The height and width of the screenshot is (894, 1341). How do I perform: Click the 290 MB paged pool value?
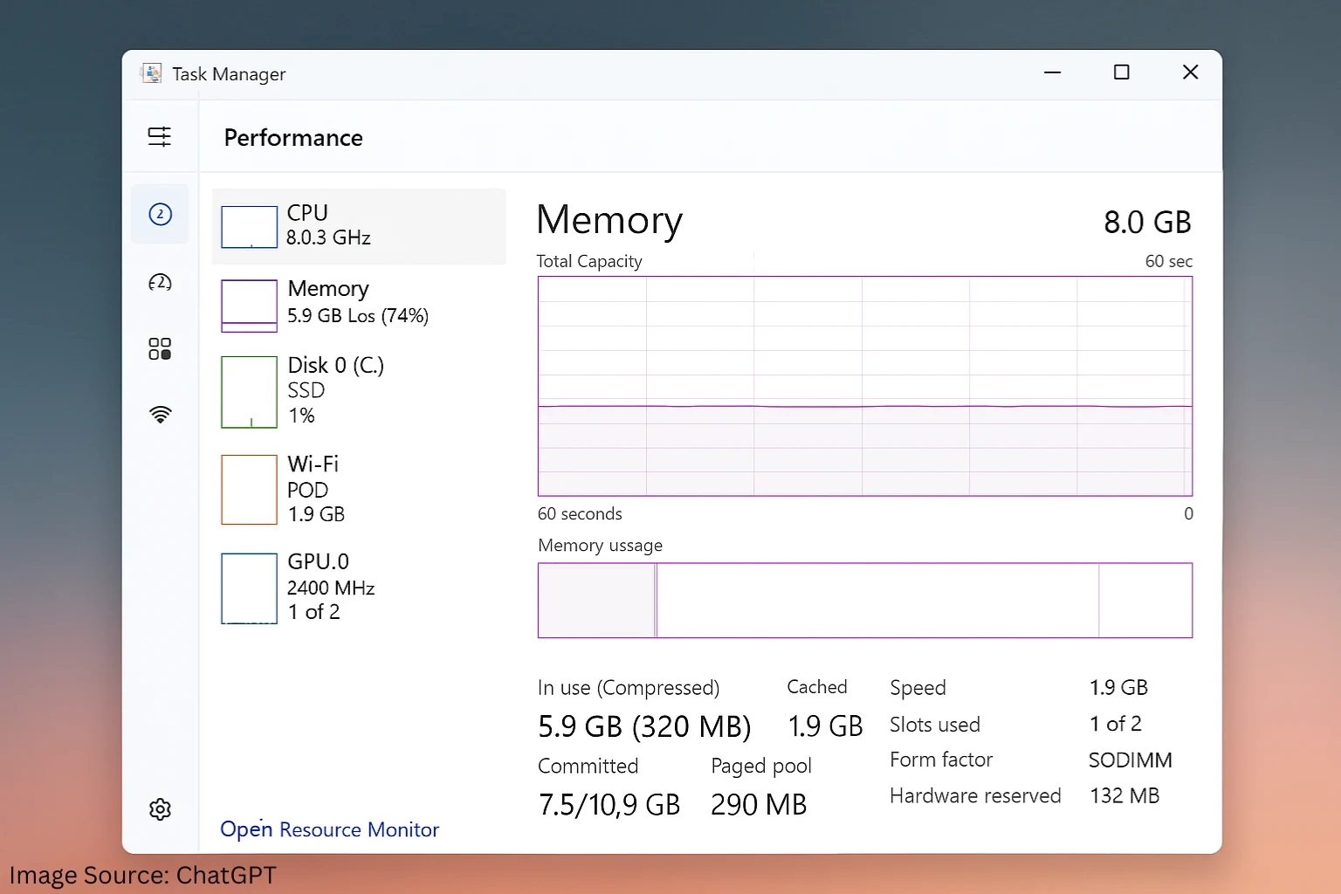759,805
